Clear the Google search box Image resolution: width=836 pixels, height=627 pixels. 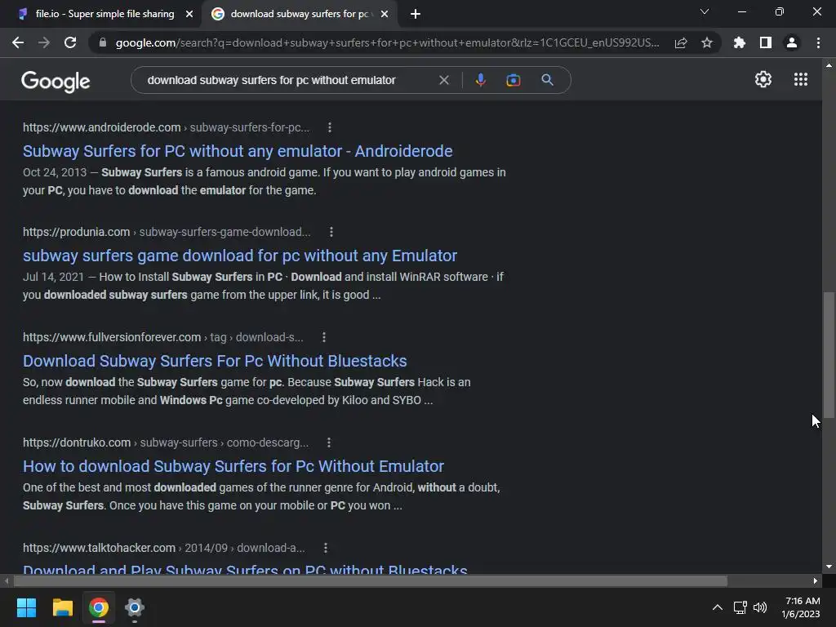(x=443, y=80)
